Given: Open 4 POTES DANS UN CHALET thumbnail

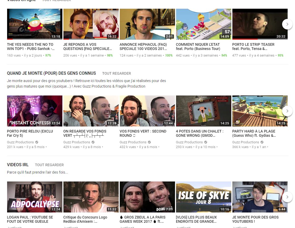Looking at the screenshot, I should pos(204,111).
